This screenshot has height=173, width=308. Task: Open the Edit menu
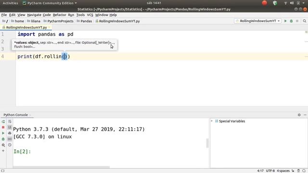pyautogui.click(x=12, y=15)
